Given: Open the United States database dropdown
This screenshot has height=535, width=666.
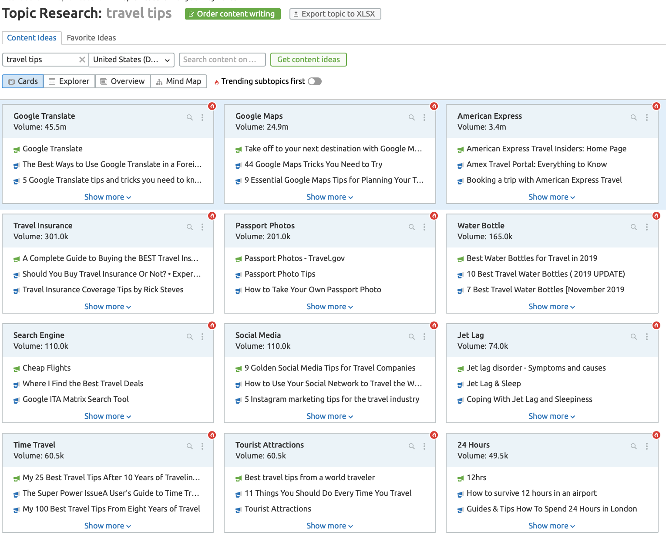Looking at the screenshot, I should 131,60.
